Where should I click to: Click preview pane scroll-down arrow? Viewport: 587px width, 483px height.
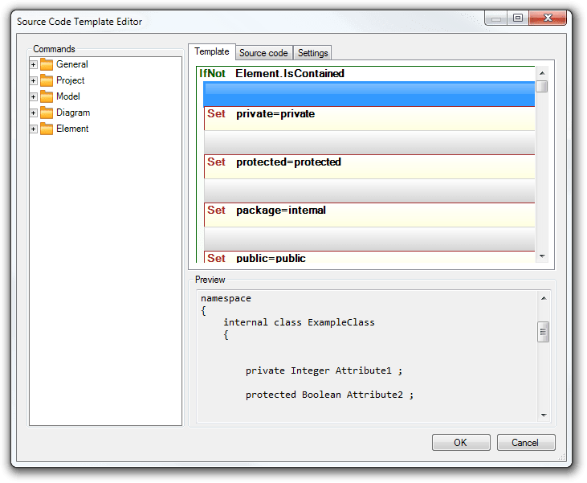click(x=544, y=415)
